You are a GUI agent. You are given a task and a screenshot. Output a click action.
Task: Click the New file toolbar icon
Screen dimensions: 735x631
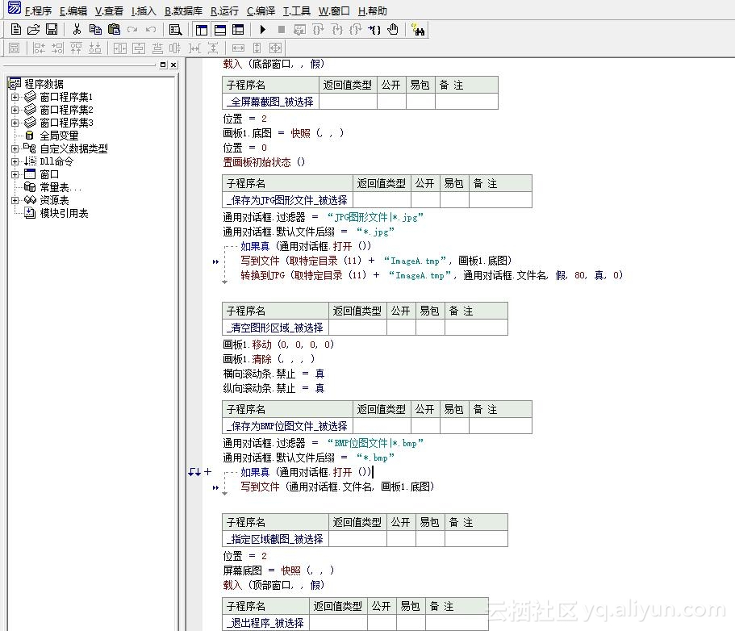point(16,30)
